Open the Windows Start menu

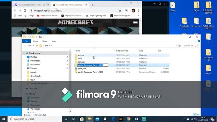click(4, 119)
